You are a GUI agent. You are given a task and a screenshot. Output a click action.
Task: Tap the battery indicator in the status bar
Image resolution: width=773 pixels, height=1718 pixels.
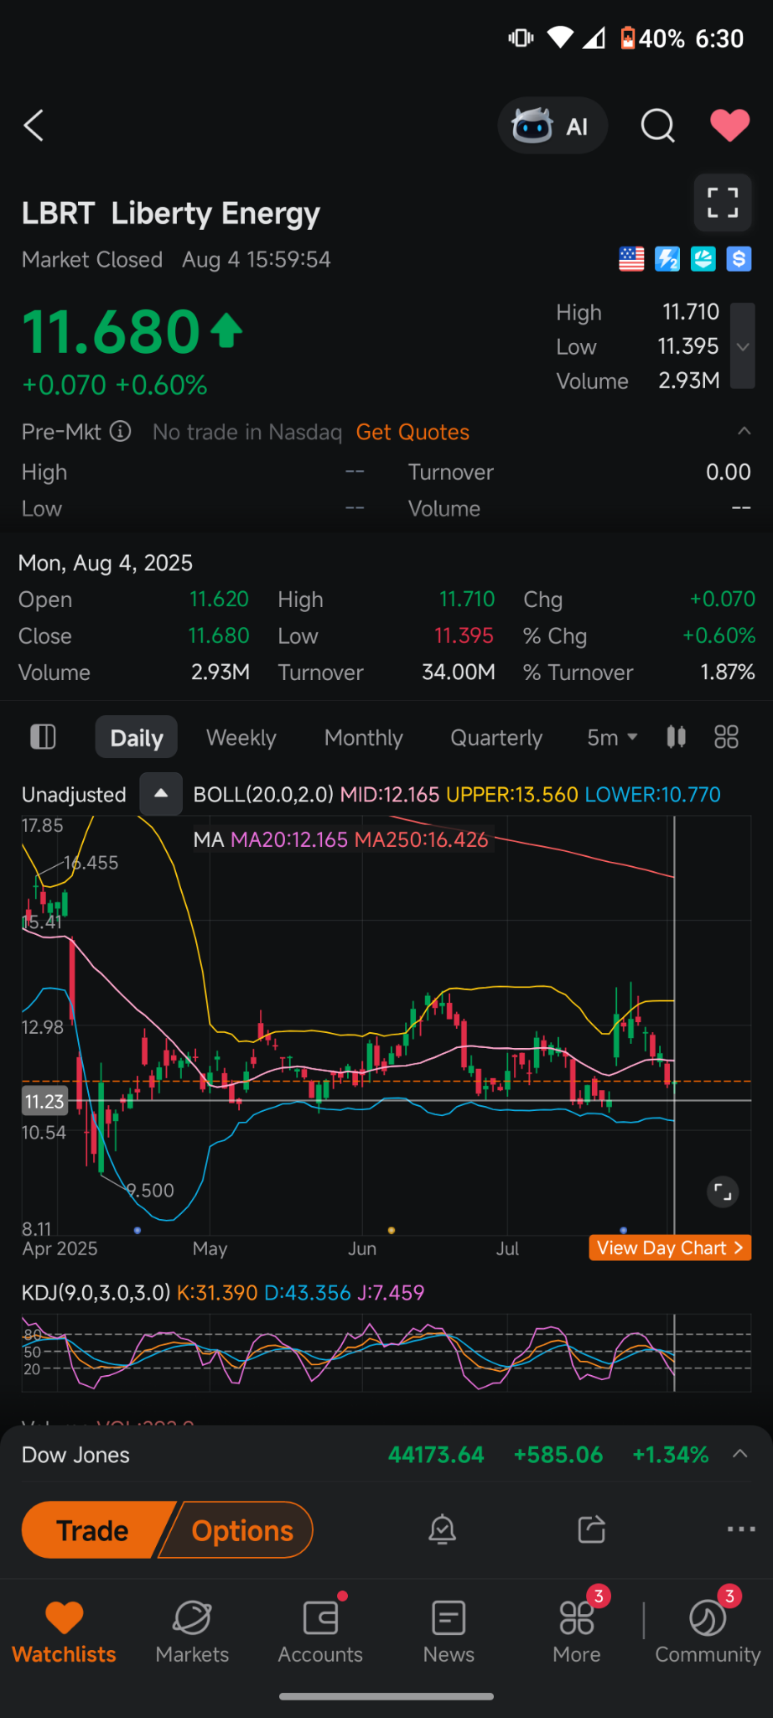tap(627, 39)
